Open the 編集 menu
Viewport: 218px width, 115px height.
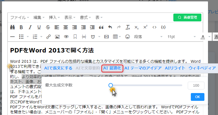pyautogui.click(x=39, y=17)
